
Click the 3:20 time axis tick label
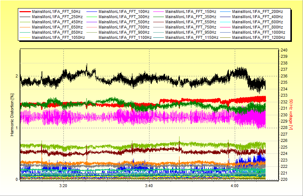tap(63, 185)
